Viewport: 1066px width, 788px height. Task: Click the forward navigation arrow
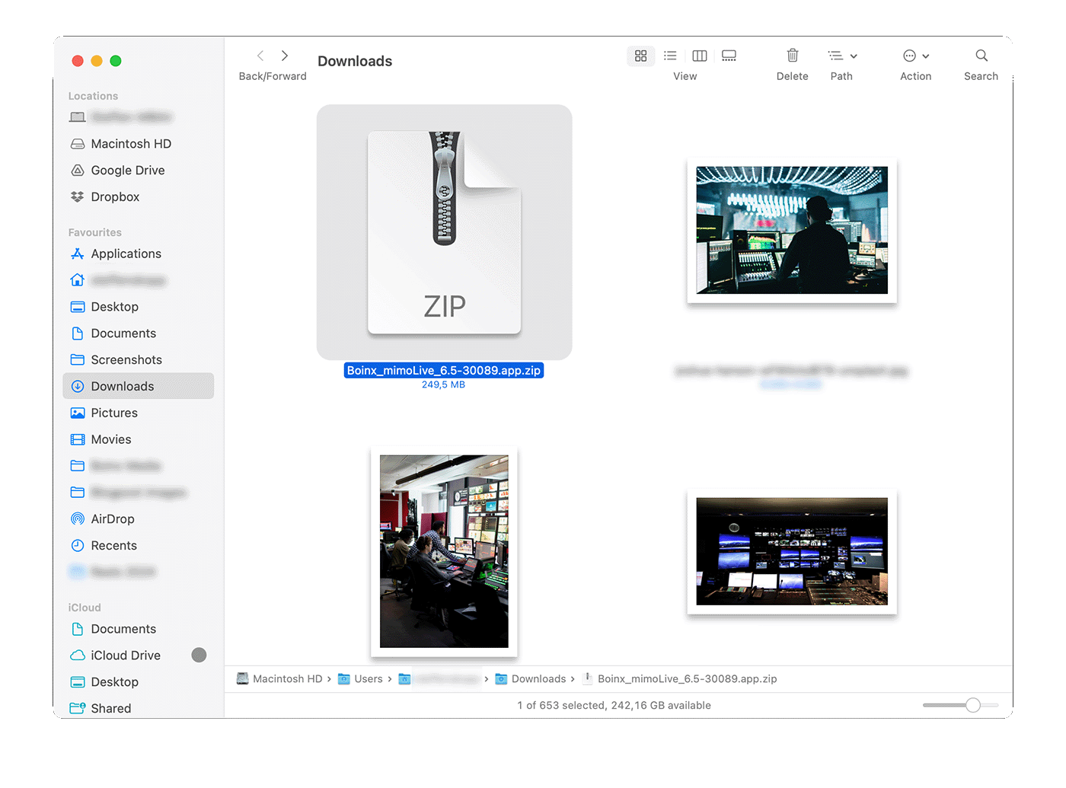[x=283, y=56]
